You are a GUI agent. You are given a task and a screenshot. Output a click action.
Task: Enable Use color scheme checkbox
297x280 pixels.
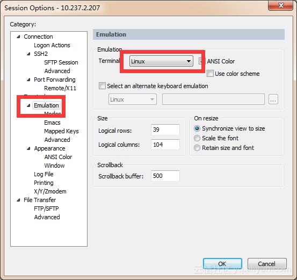[210, 74]
